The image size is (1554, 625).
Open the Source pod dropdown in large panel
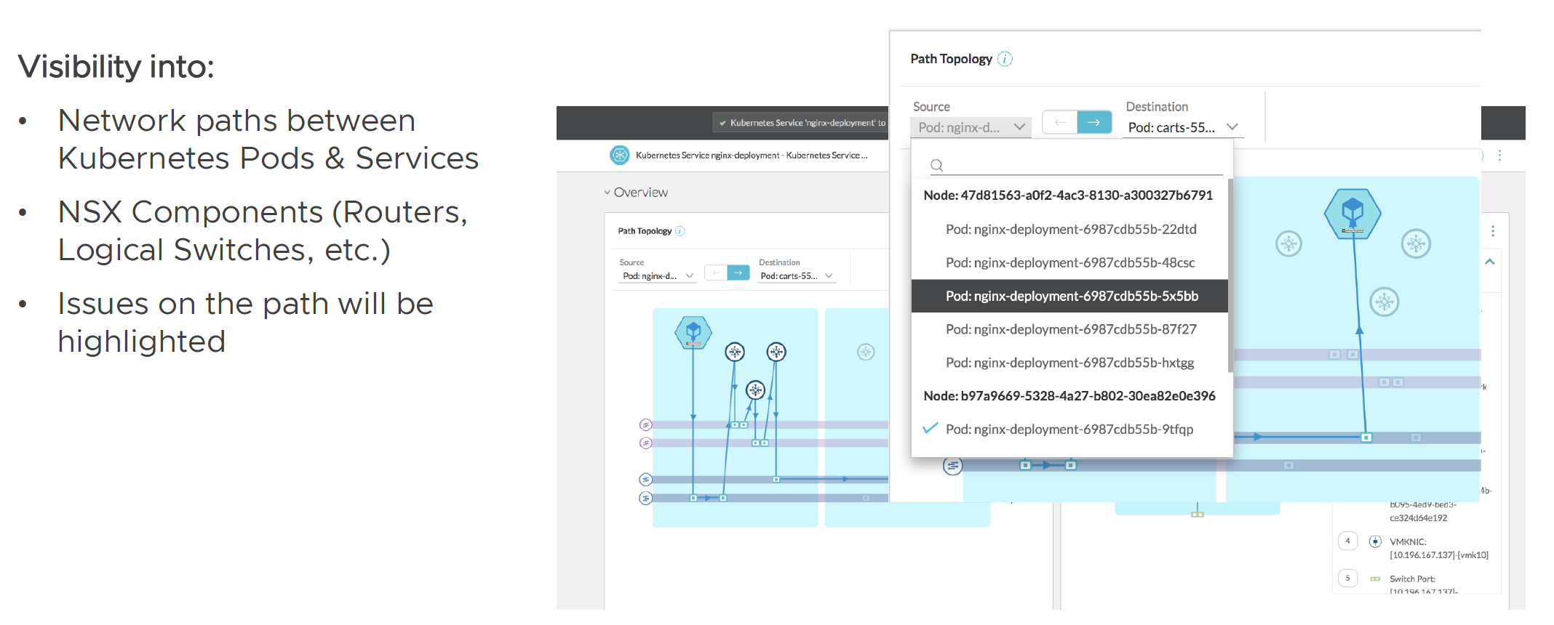[x=971, y=127]
